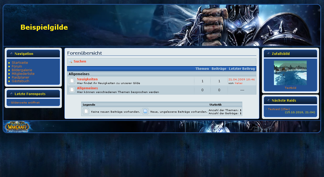Open the Forum navigation link

coord(17,66)
